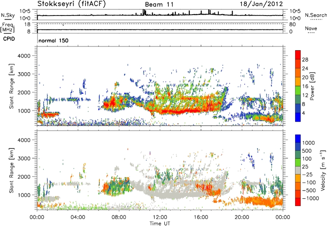Screen dimensions: 327x226
Task: Click the '500' velocity colorbar tick label
Action: [x=307, y=151]
